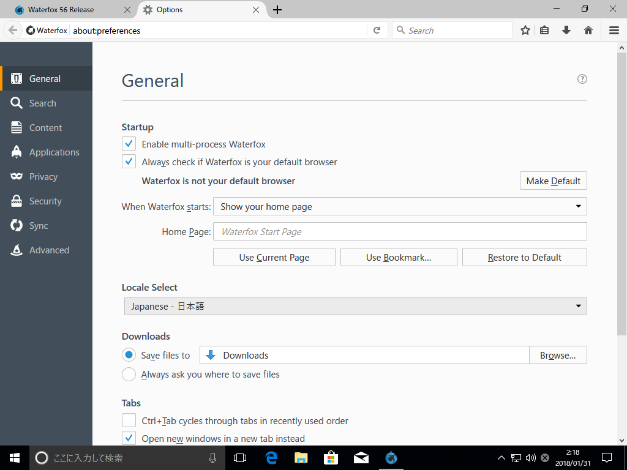This screenshot has height=470, width=627.
Task: Open the Locale Select Japanese dropdown
Action: 356,306
